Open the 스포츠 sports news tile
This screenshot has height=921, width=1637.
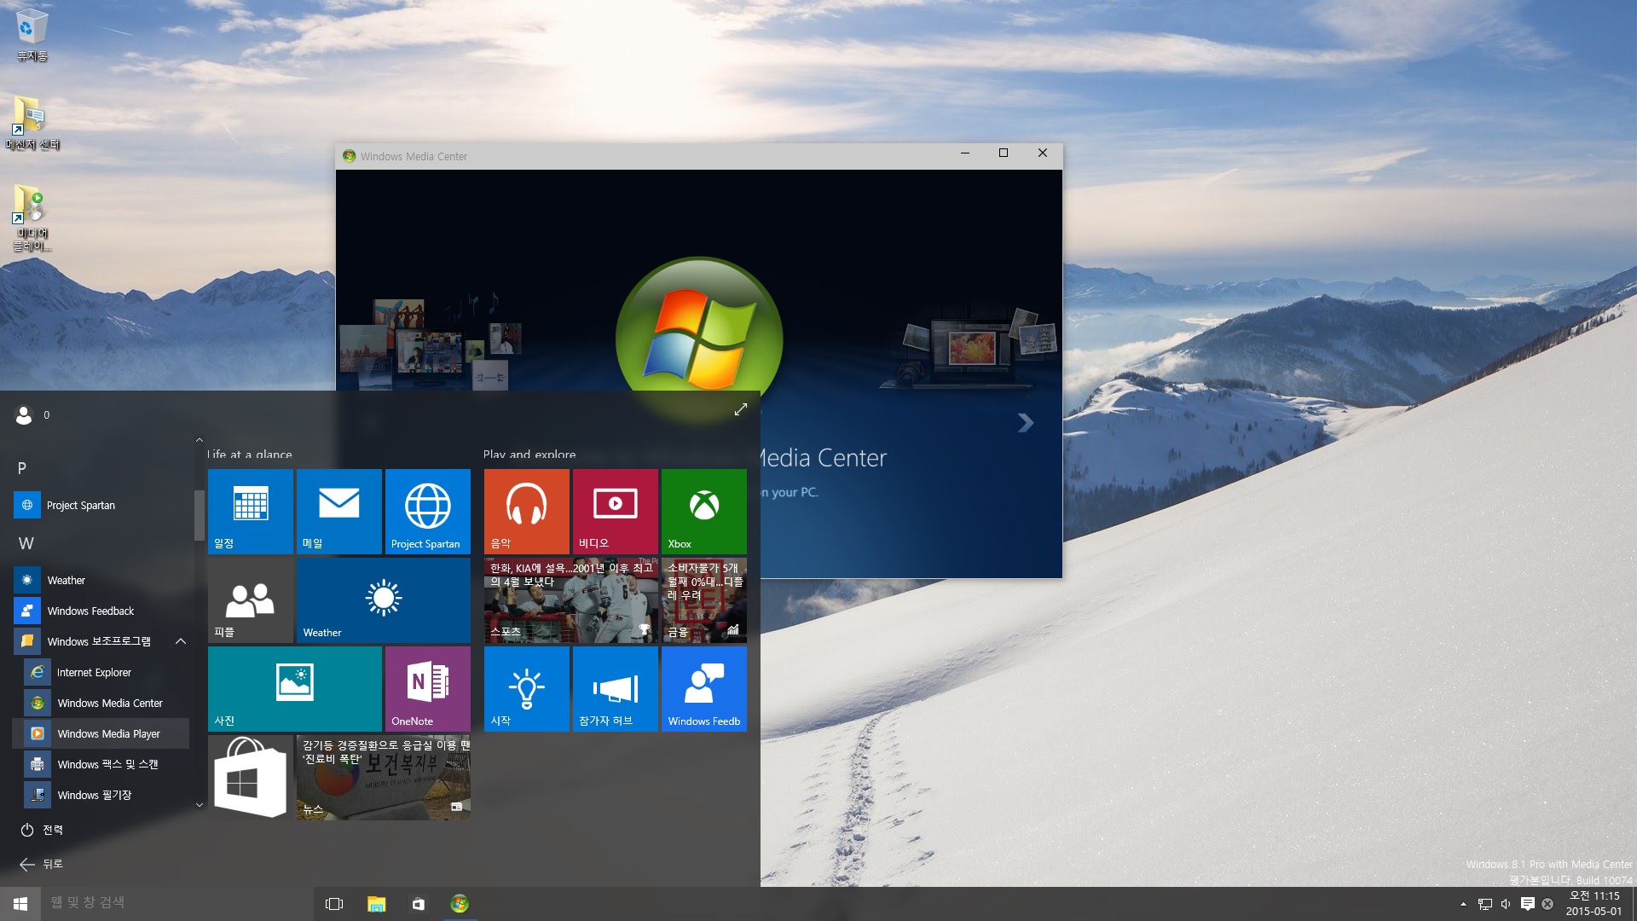click(x=571, y=600)
